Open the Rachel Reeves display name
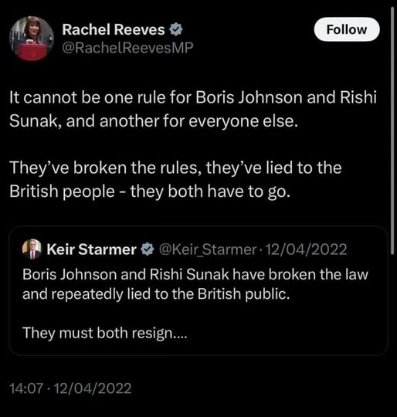This screenshot has width=397, height=417. tap(114, 29)
